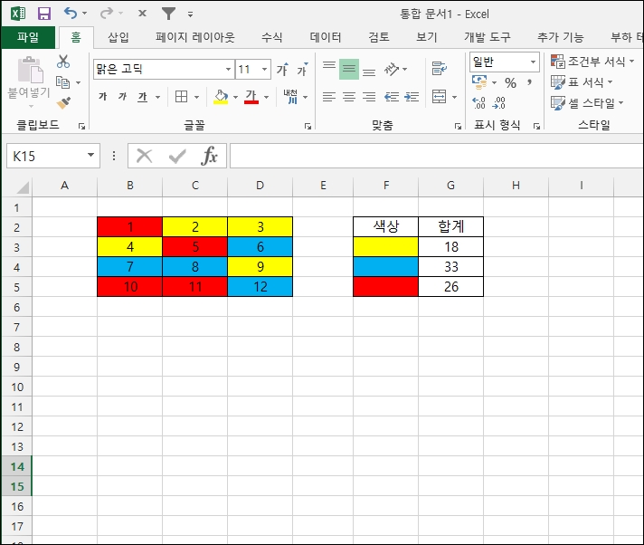
Task: Increase decimal places
Action: [478, 102]
